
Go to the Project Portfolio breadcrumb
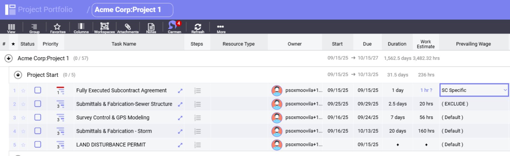click(45, 10)
